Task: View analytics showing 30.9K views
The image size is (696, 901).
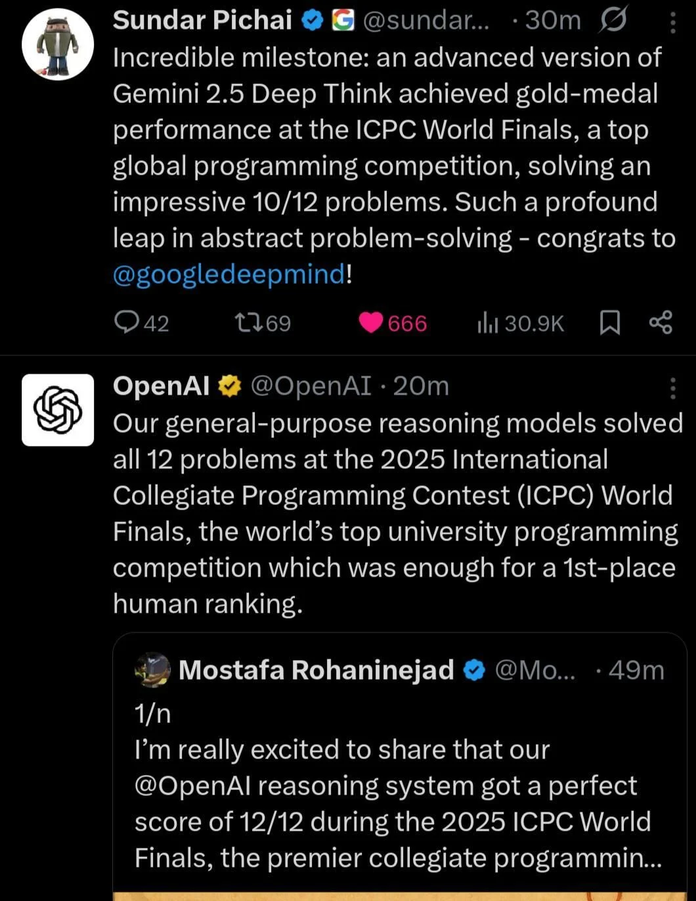Action: point(488,322)
